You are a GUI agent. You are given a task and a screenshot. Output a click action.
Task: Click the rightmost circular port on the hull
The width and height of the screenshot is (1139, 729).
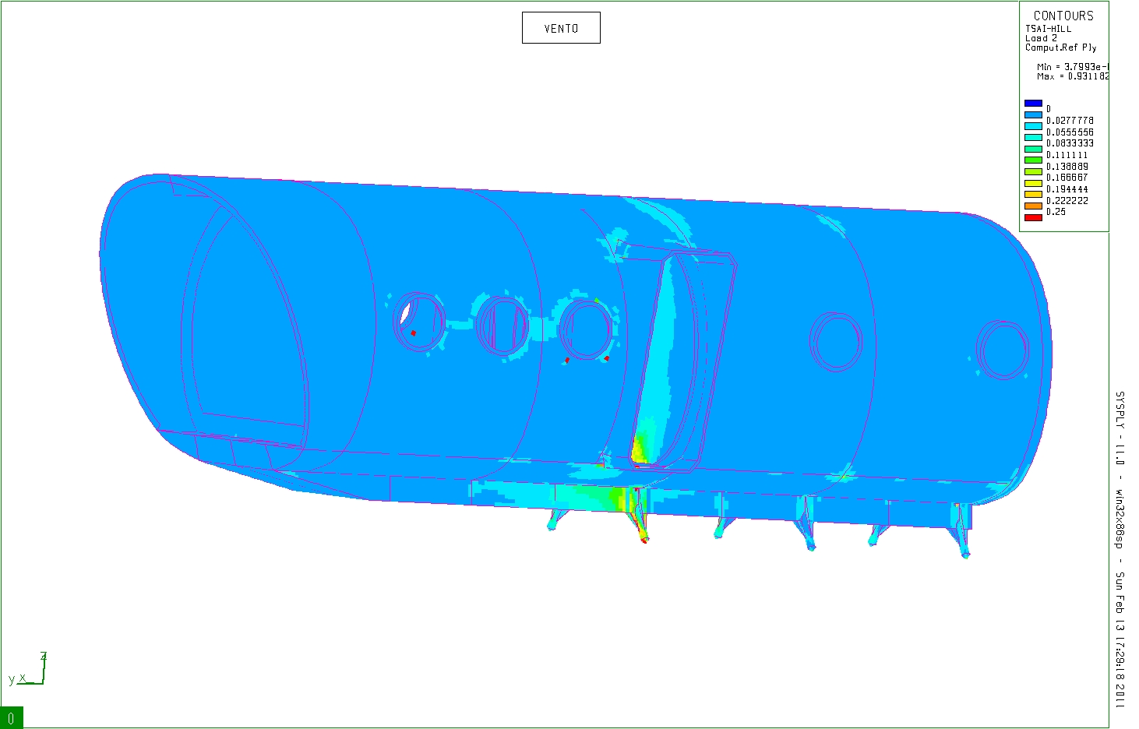point(1003,350)
